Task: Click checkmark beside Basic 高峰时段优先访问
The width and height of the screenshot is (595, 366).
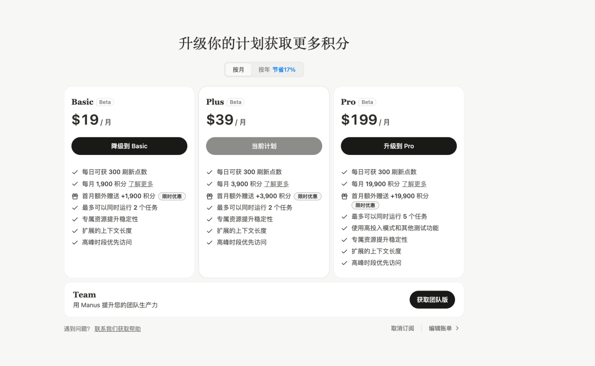Action: pos(75,243)
